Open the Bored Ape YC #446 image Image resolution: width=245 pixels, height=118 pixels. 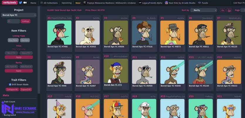59,72
